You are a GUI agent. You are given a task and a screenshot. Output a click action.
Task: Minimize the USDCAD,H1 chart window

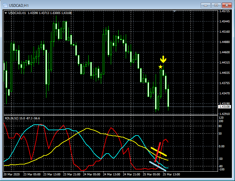pyautogui.click(x=206, y=6)
